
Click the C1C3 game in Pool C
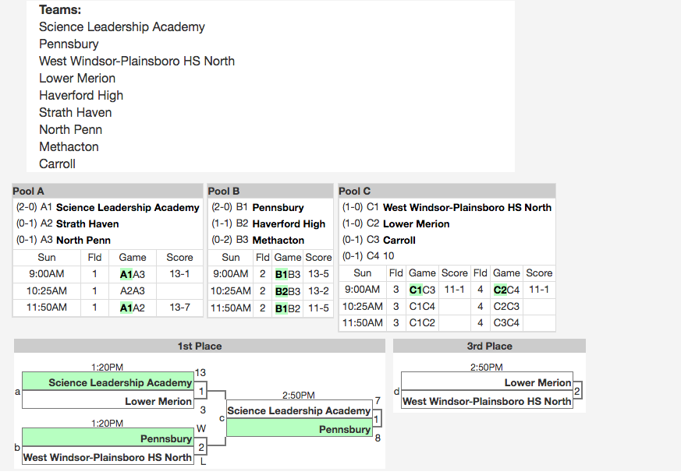pos(422,290)
